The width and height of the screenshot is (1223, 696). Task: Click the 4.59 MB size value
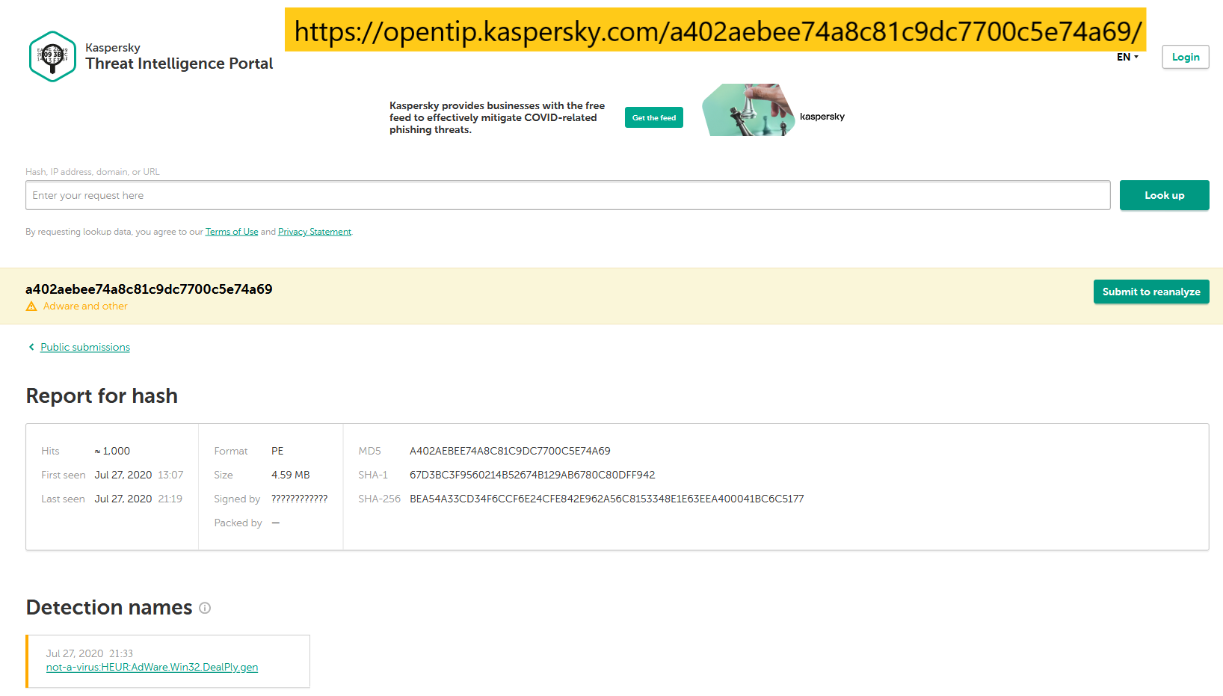pos(291,475)
